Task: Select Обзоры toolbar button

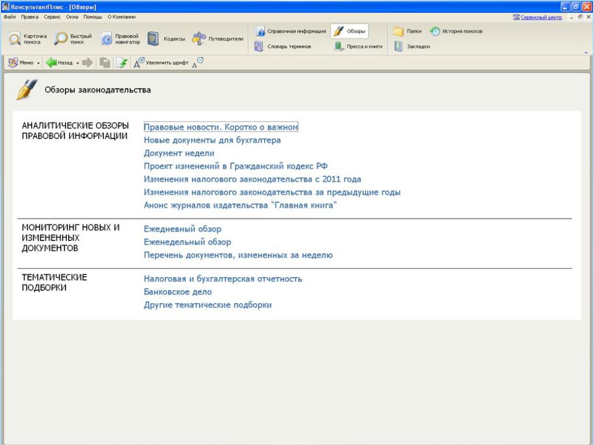Action: pos(349,31)
